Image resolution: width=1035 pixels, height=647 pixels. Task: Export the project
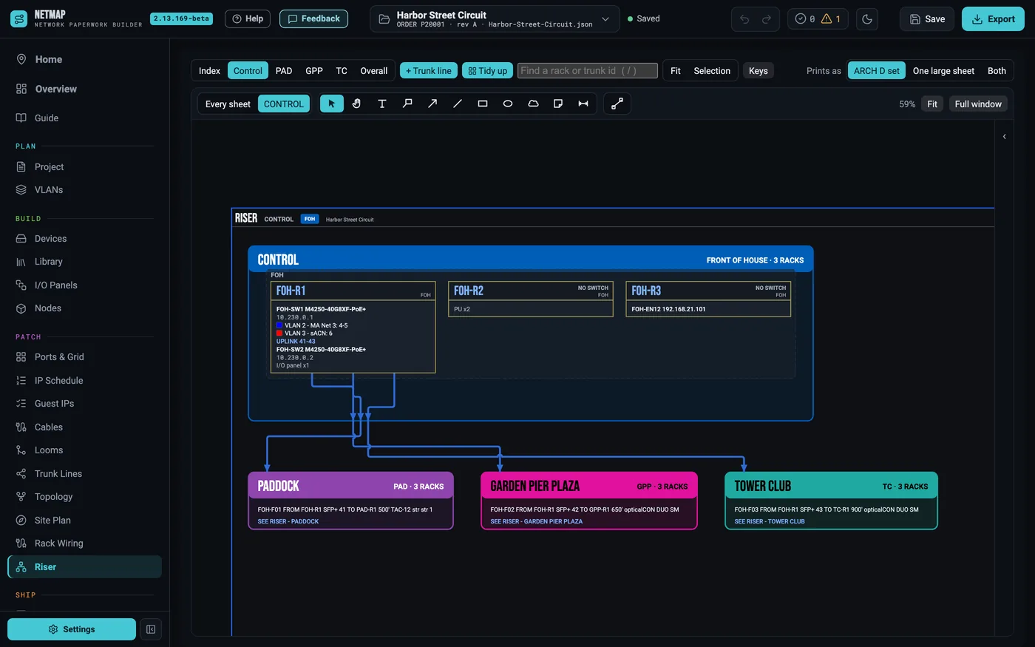[x=993, y=19]
